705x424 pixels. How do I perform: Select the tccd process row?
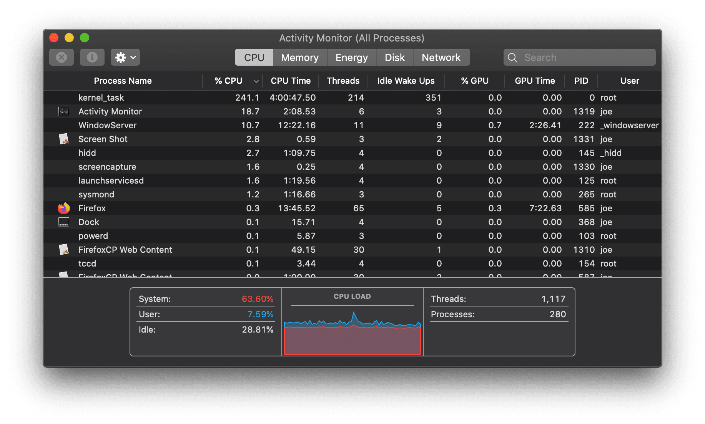point(352,263)
